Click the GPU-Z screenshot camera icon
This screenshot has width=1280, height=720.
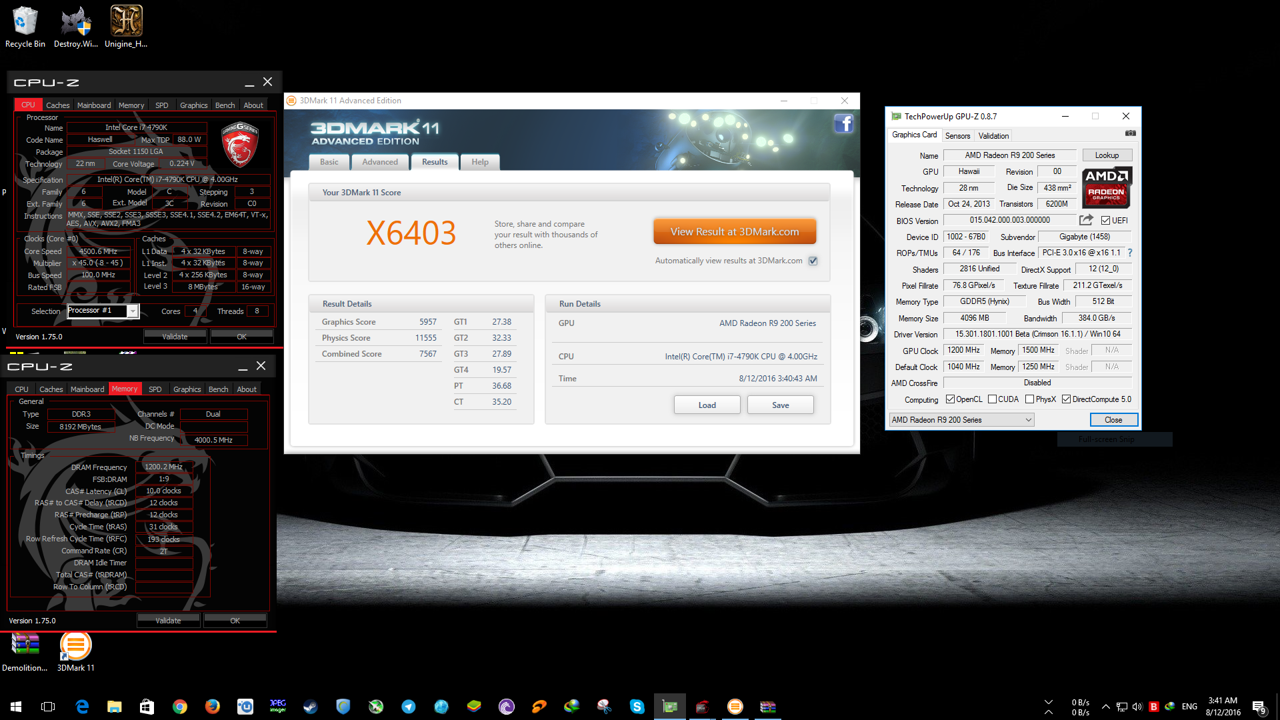[1130, 133]
